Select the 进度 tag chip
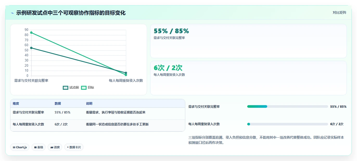 tap(55, 147)
